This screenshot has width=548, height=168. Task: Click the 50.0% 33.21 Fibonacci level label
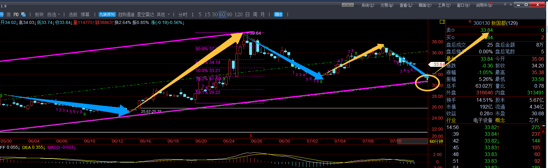[x=208, y=71]
